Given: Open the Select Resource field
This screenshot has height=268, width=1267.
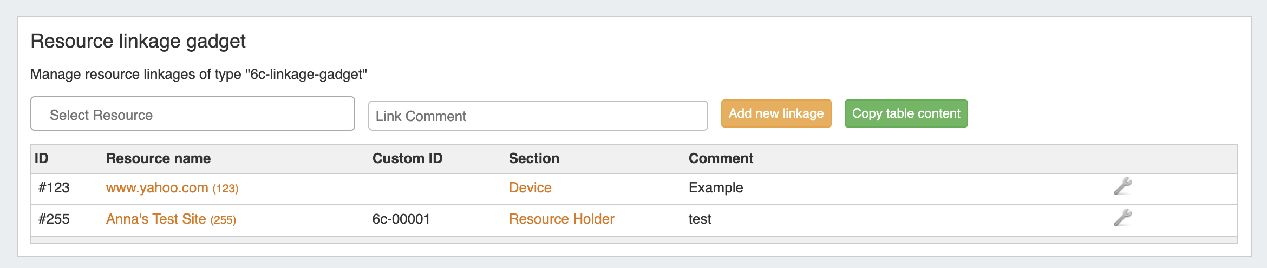Looking at the screenshot, I should (x=192, y=114).
